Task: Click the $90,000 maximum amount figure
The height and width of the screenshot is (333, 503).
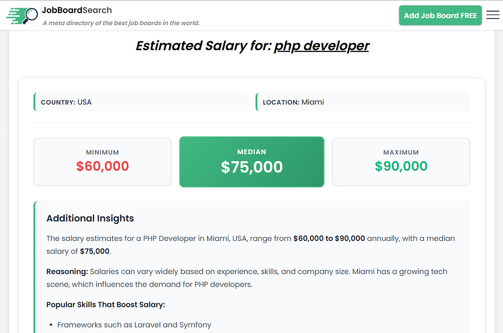Action: (401, 166)
